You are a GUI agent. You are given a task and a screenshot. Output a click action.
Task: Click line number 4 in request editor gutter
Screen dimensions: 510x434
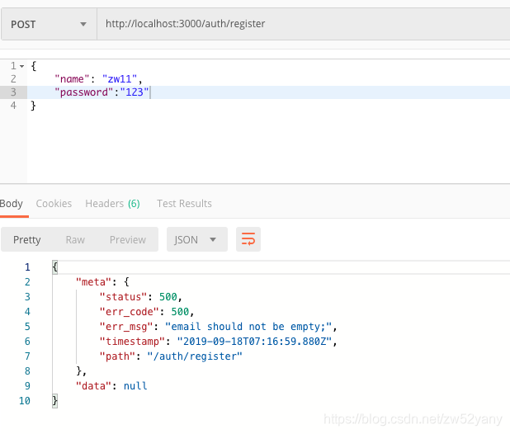point(13,106)
